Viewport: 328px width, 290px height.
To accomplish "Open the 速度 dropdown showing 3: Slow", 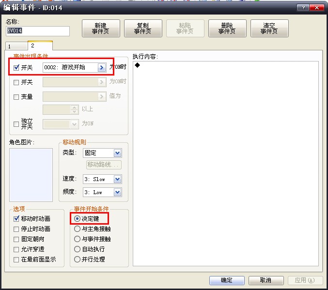I will click(x=102, y=179).
